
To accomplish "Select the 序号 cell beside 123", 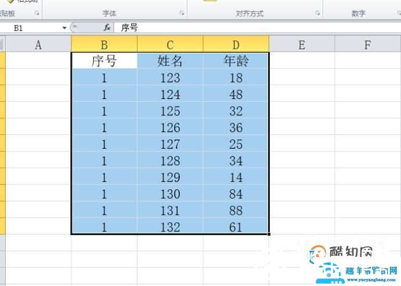I will coord(104,77).
